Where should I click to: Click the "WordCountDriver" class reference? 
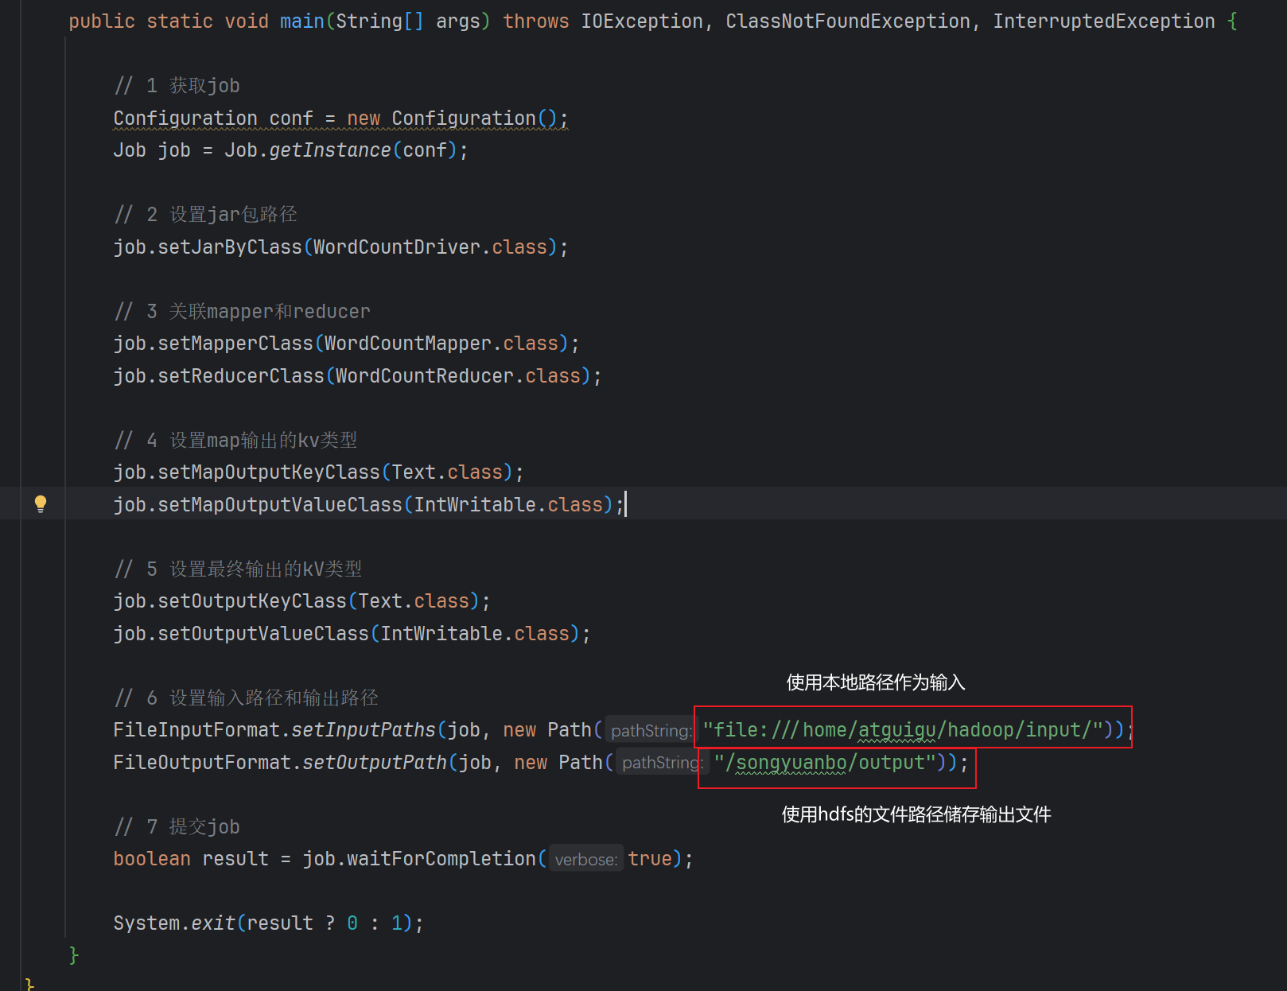397,247
